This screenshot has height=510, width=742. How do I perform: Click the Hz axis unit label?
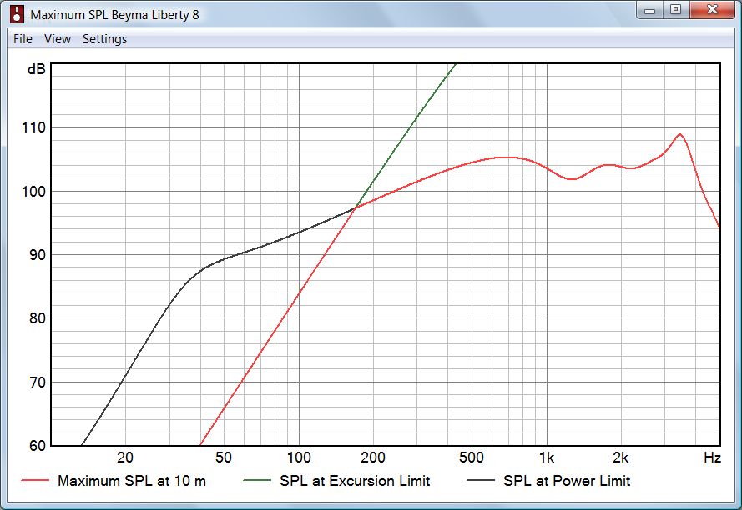tap(712, 457)
